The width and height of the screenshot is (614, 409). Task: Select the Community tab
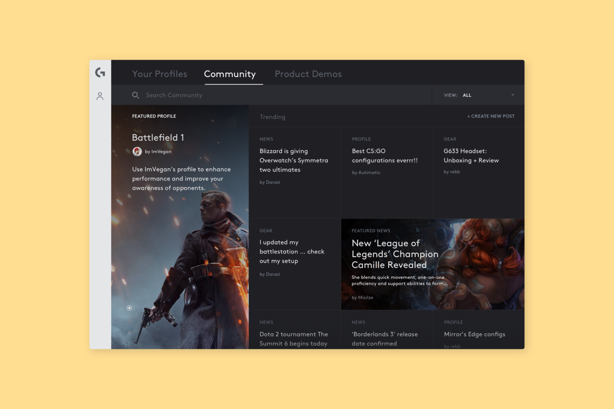pos(230,74)
